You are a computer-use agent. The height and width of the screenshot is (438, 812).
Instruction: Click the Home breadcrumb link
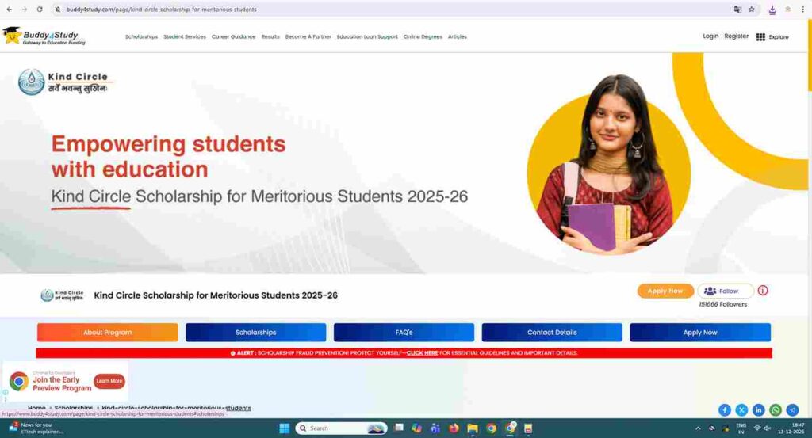(36, 408)
